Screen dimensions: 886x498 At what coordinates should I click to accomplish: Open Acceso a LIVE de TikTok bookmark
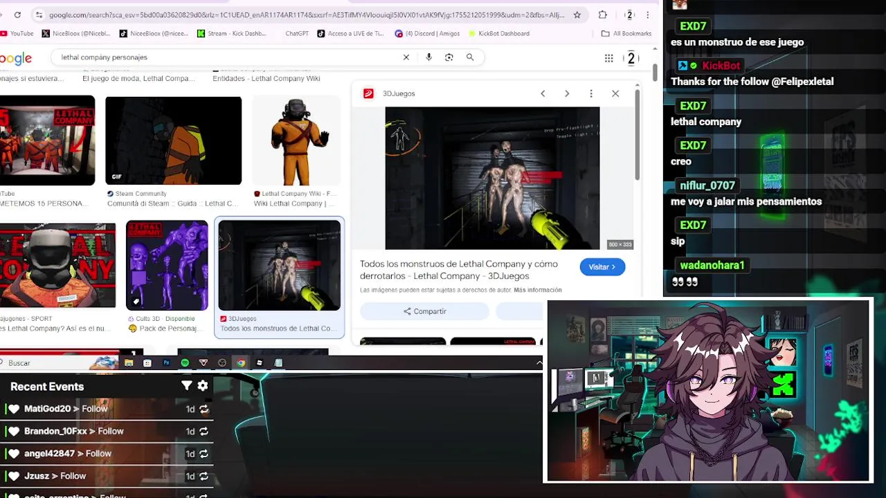click(351, 33)
